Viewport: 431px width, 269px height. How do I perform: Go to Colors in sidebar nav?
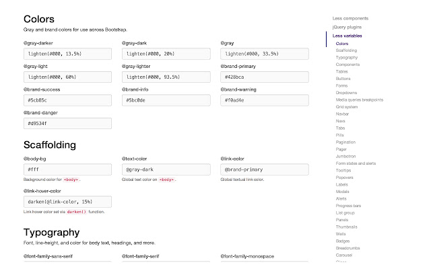(342, 43)
